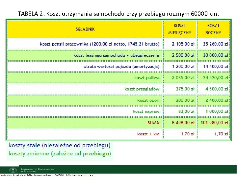
Task: Click the monthly value 375,00 zł
Action: (185, 89)
